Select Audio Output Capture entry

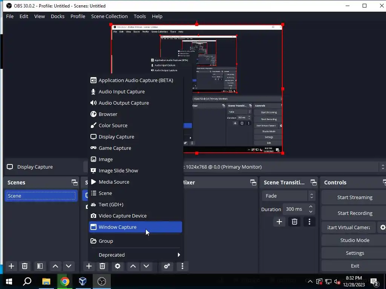[135, 103]
